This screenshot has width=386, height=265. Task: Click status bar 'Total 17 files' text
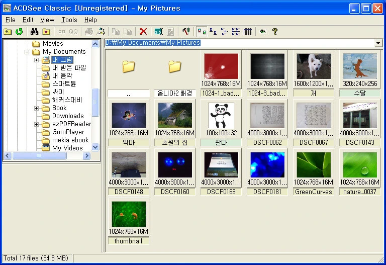point(36,258)
